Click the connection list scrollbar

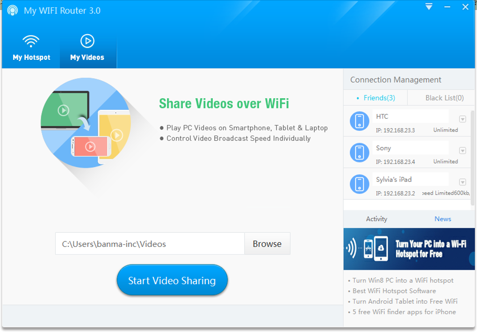pyautogui.click(x=472, y=158)
